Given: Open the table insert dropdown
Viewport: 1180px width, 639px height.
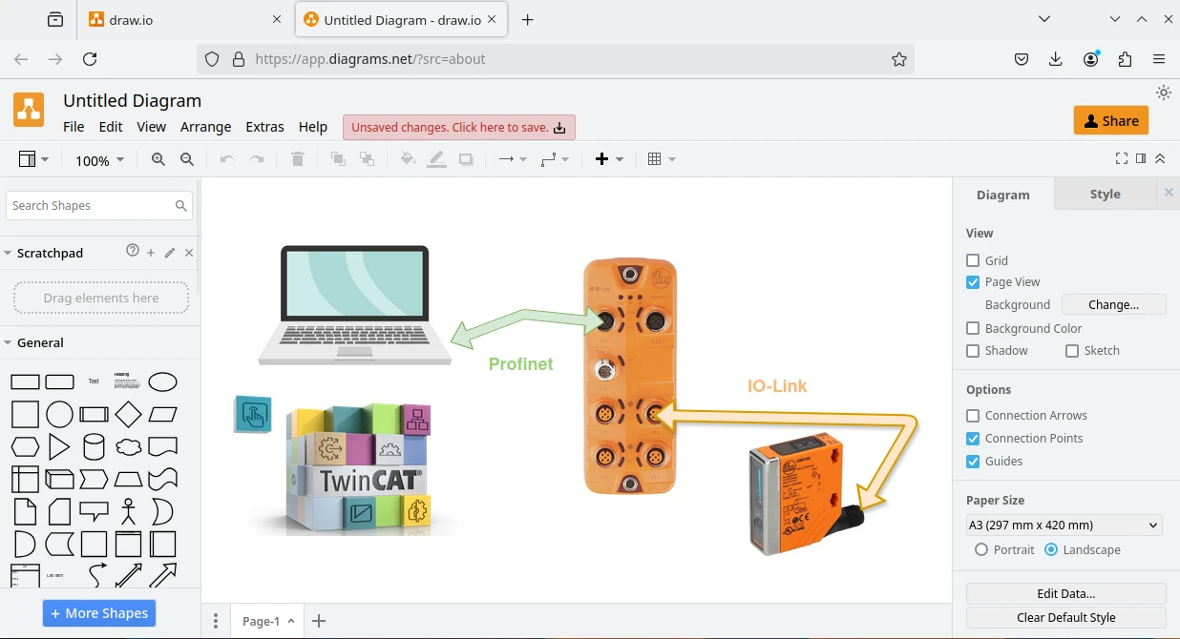Looking at the screenshot, I should (662, 159).
